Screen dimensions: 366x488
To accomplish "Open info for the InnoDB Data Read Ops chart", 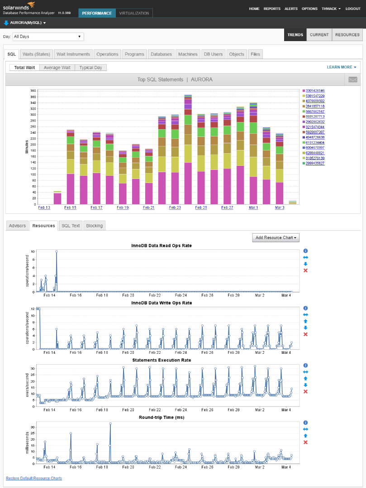I will (305, 251).
